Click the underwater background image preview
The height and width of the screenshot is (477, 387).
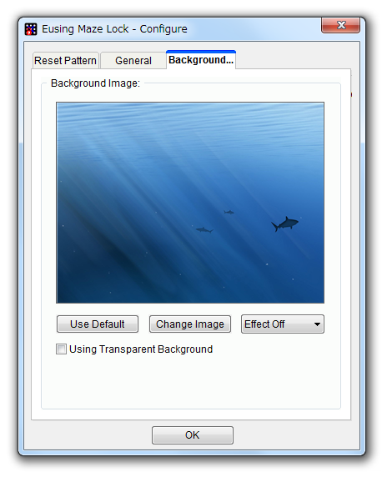(190, 203)
